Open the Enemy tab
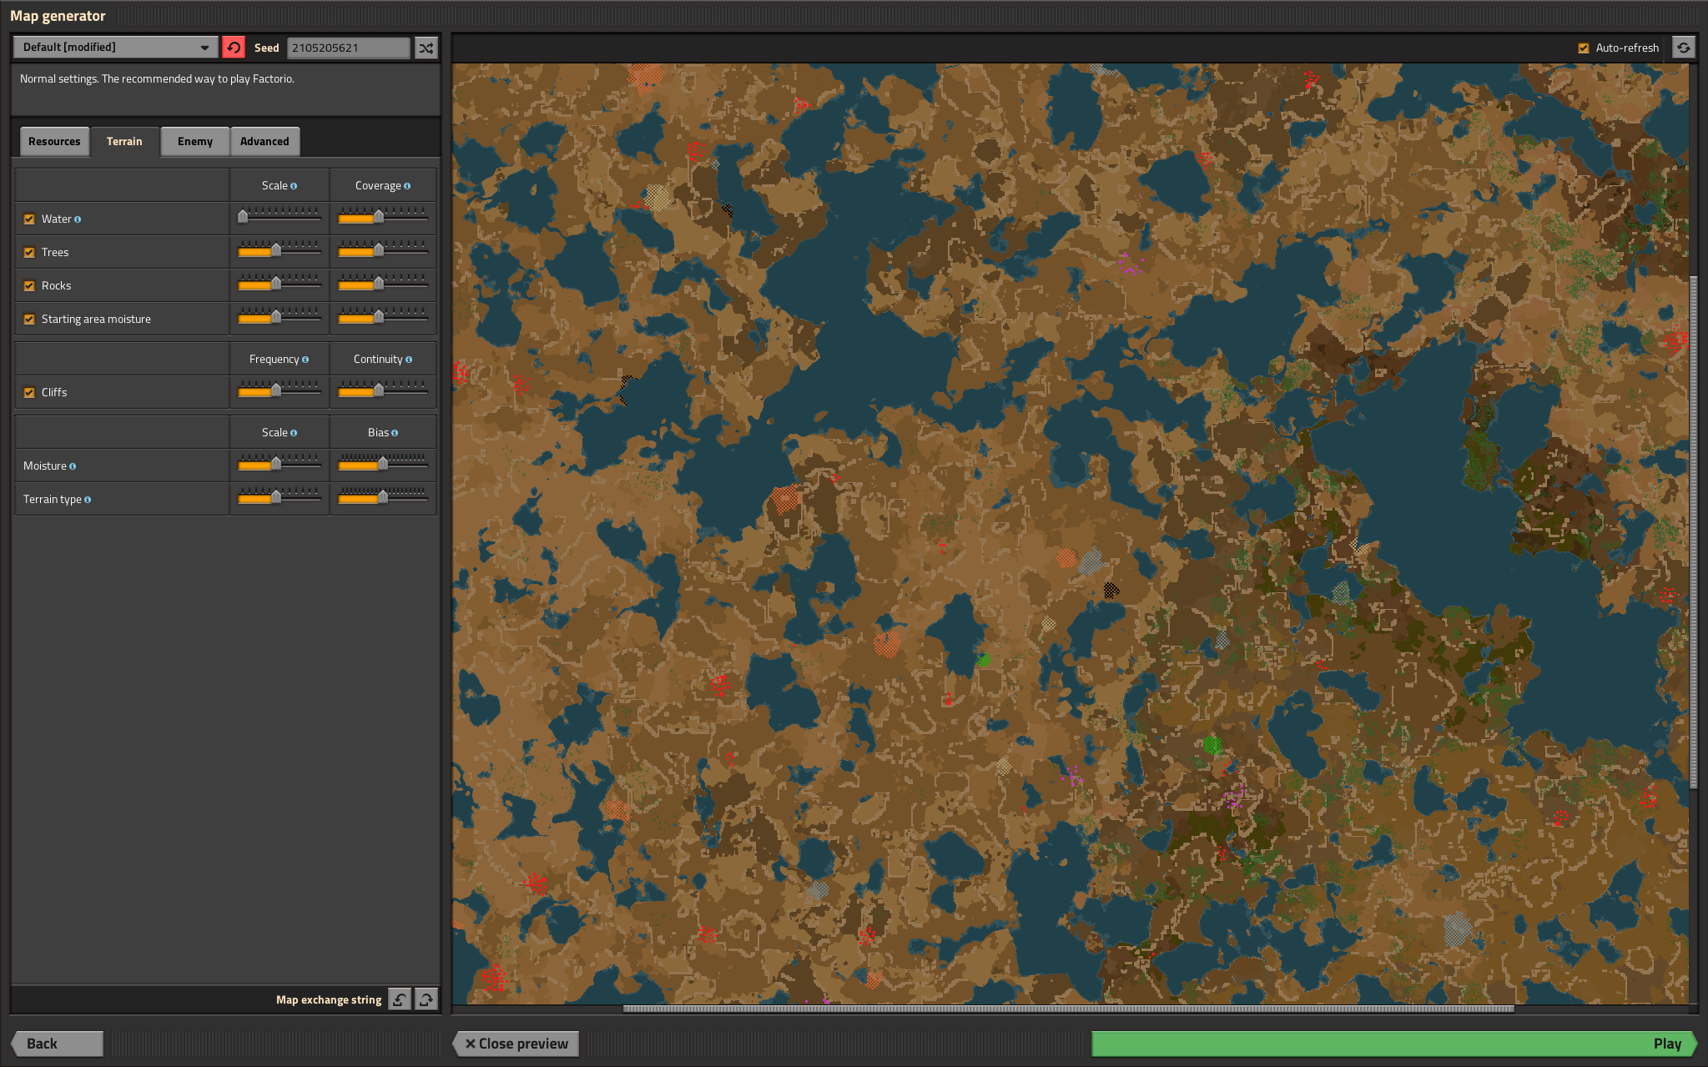The height and width of the screenshot is (1067, 1708). 195,142
